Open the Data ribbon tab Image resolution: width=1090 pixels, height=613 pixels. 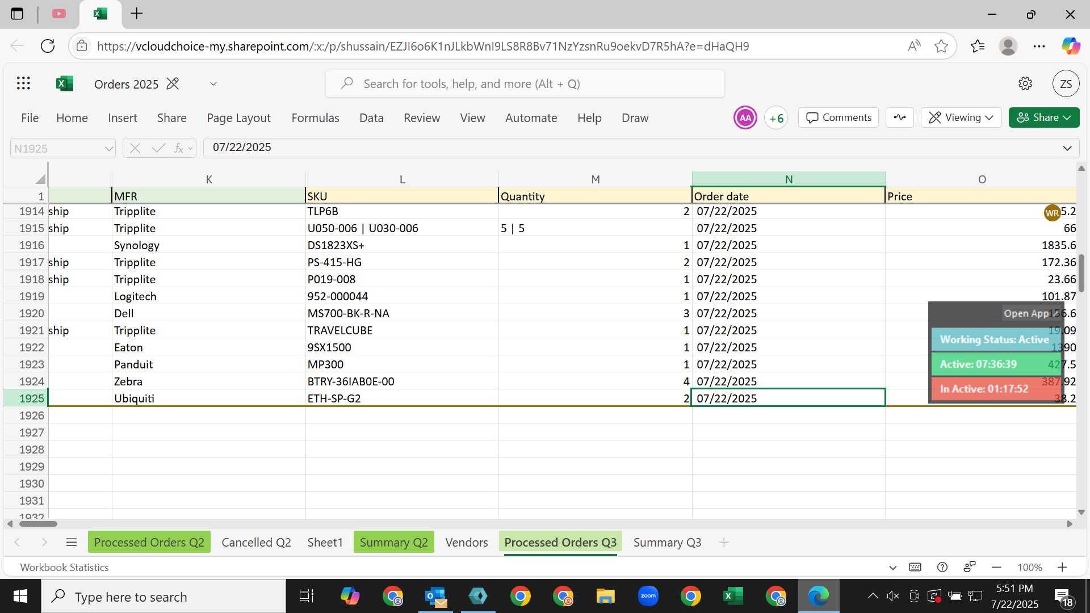click(x=371, y=117)
